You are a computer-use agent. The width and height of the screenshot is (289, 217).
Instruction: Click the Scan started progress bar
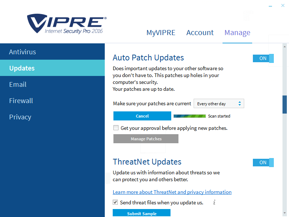pyautogui.click(x=189, y=116)
